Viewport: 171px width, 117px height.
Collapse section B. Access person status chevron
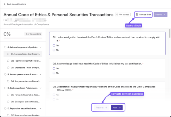41,74
